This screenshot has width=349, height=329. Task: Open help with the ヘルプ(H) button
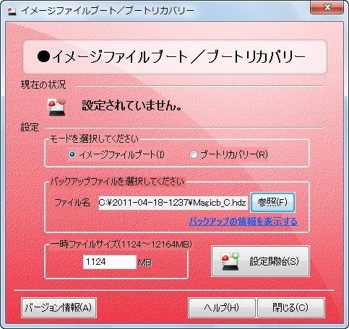(222, 307)
